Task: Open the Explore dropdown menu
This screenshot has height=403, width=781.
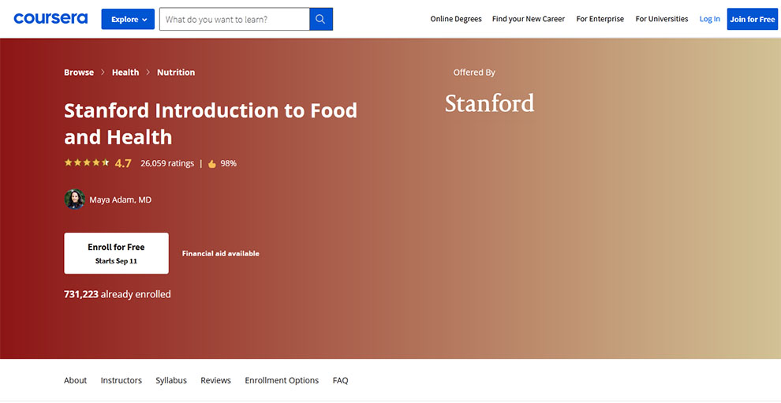Action: pyautogui.click(x=128, y=20)
